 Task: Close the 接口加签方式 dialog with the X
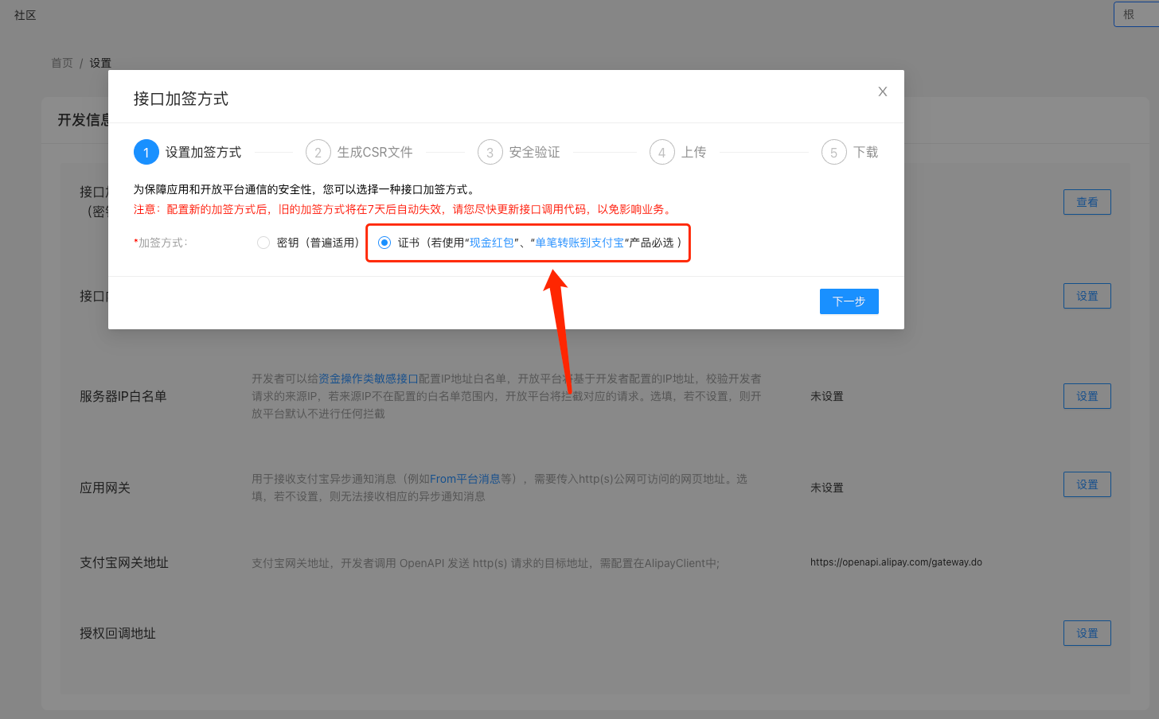883,91
